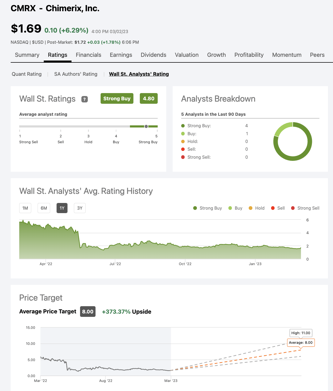Open the Momentum tab
333x391 pixels.
click(287, 55)
